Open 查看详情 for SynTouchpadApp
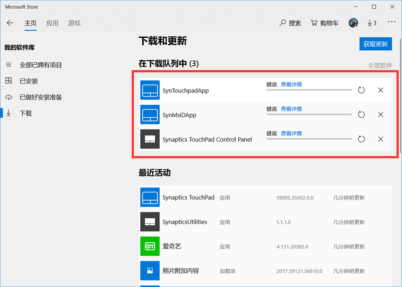 coord(291,84)
